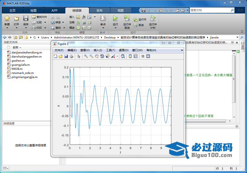
Task: Select the edit plot arrow tool
Action: point(79,56)
